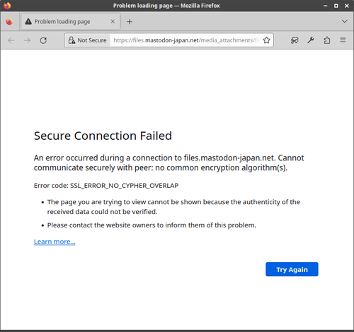Viewport: 354px width, 332px height.
Task: Maximize the Firefox window
Action: click(336, 6)
